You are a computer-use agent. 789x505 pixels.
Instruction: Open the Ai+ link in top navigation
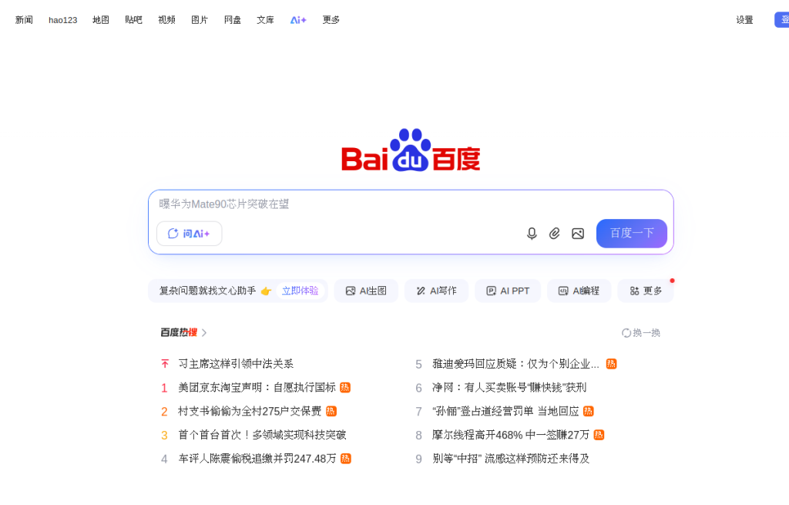tap(298, 20)
